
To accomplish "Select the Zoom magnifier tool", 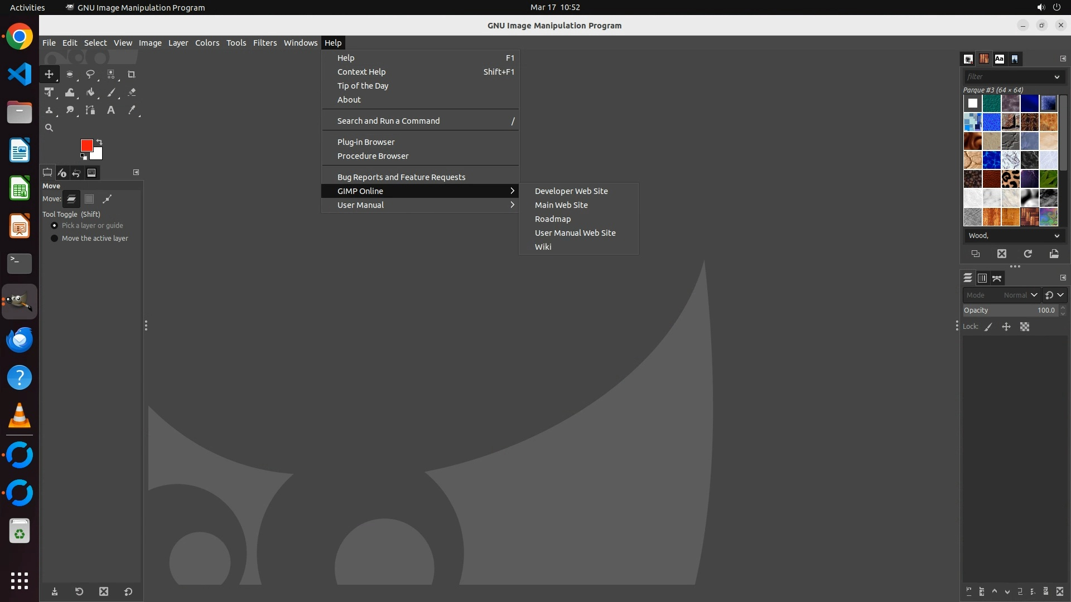I will coord(49,128).
